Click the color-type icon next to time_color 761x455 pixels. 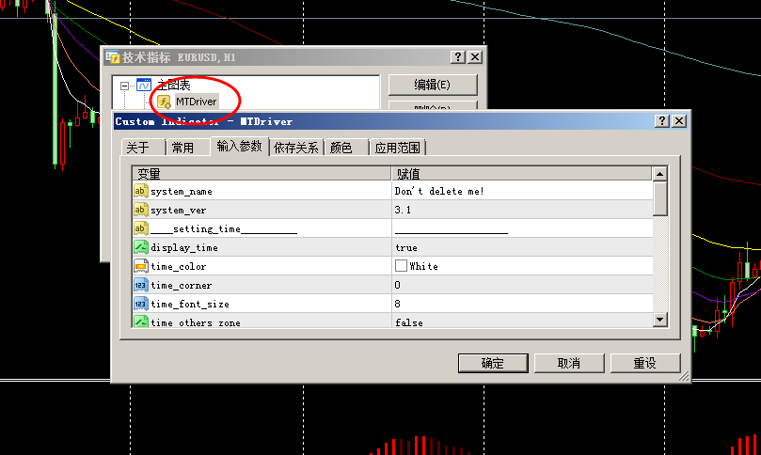[x=140, y=266]
